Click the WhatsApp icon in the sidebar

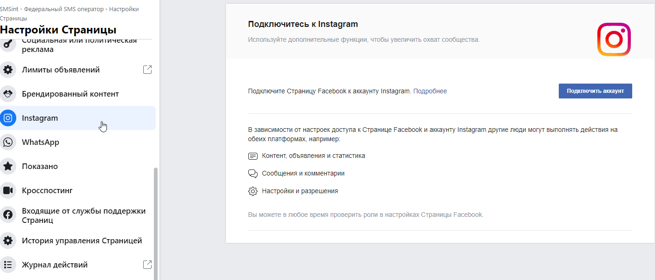[x=7, y=142]
